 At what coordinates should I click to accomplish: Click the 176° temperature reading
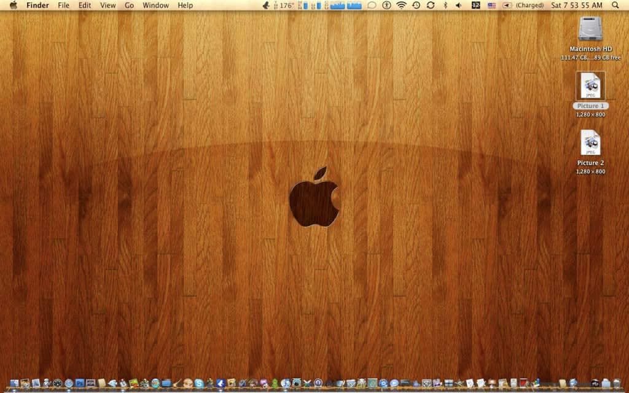click(286, 5)
